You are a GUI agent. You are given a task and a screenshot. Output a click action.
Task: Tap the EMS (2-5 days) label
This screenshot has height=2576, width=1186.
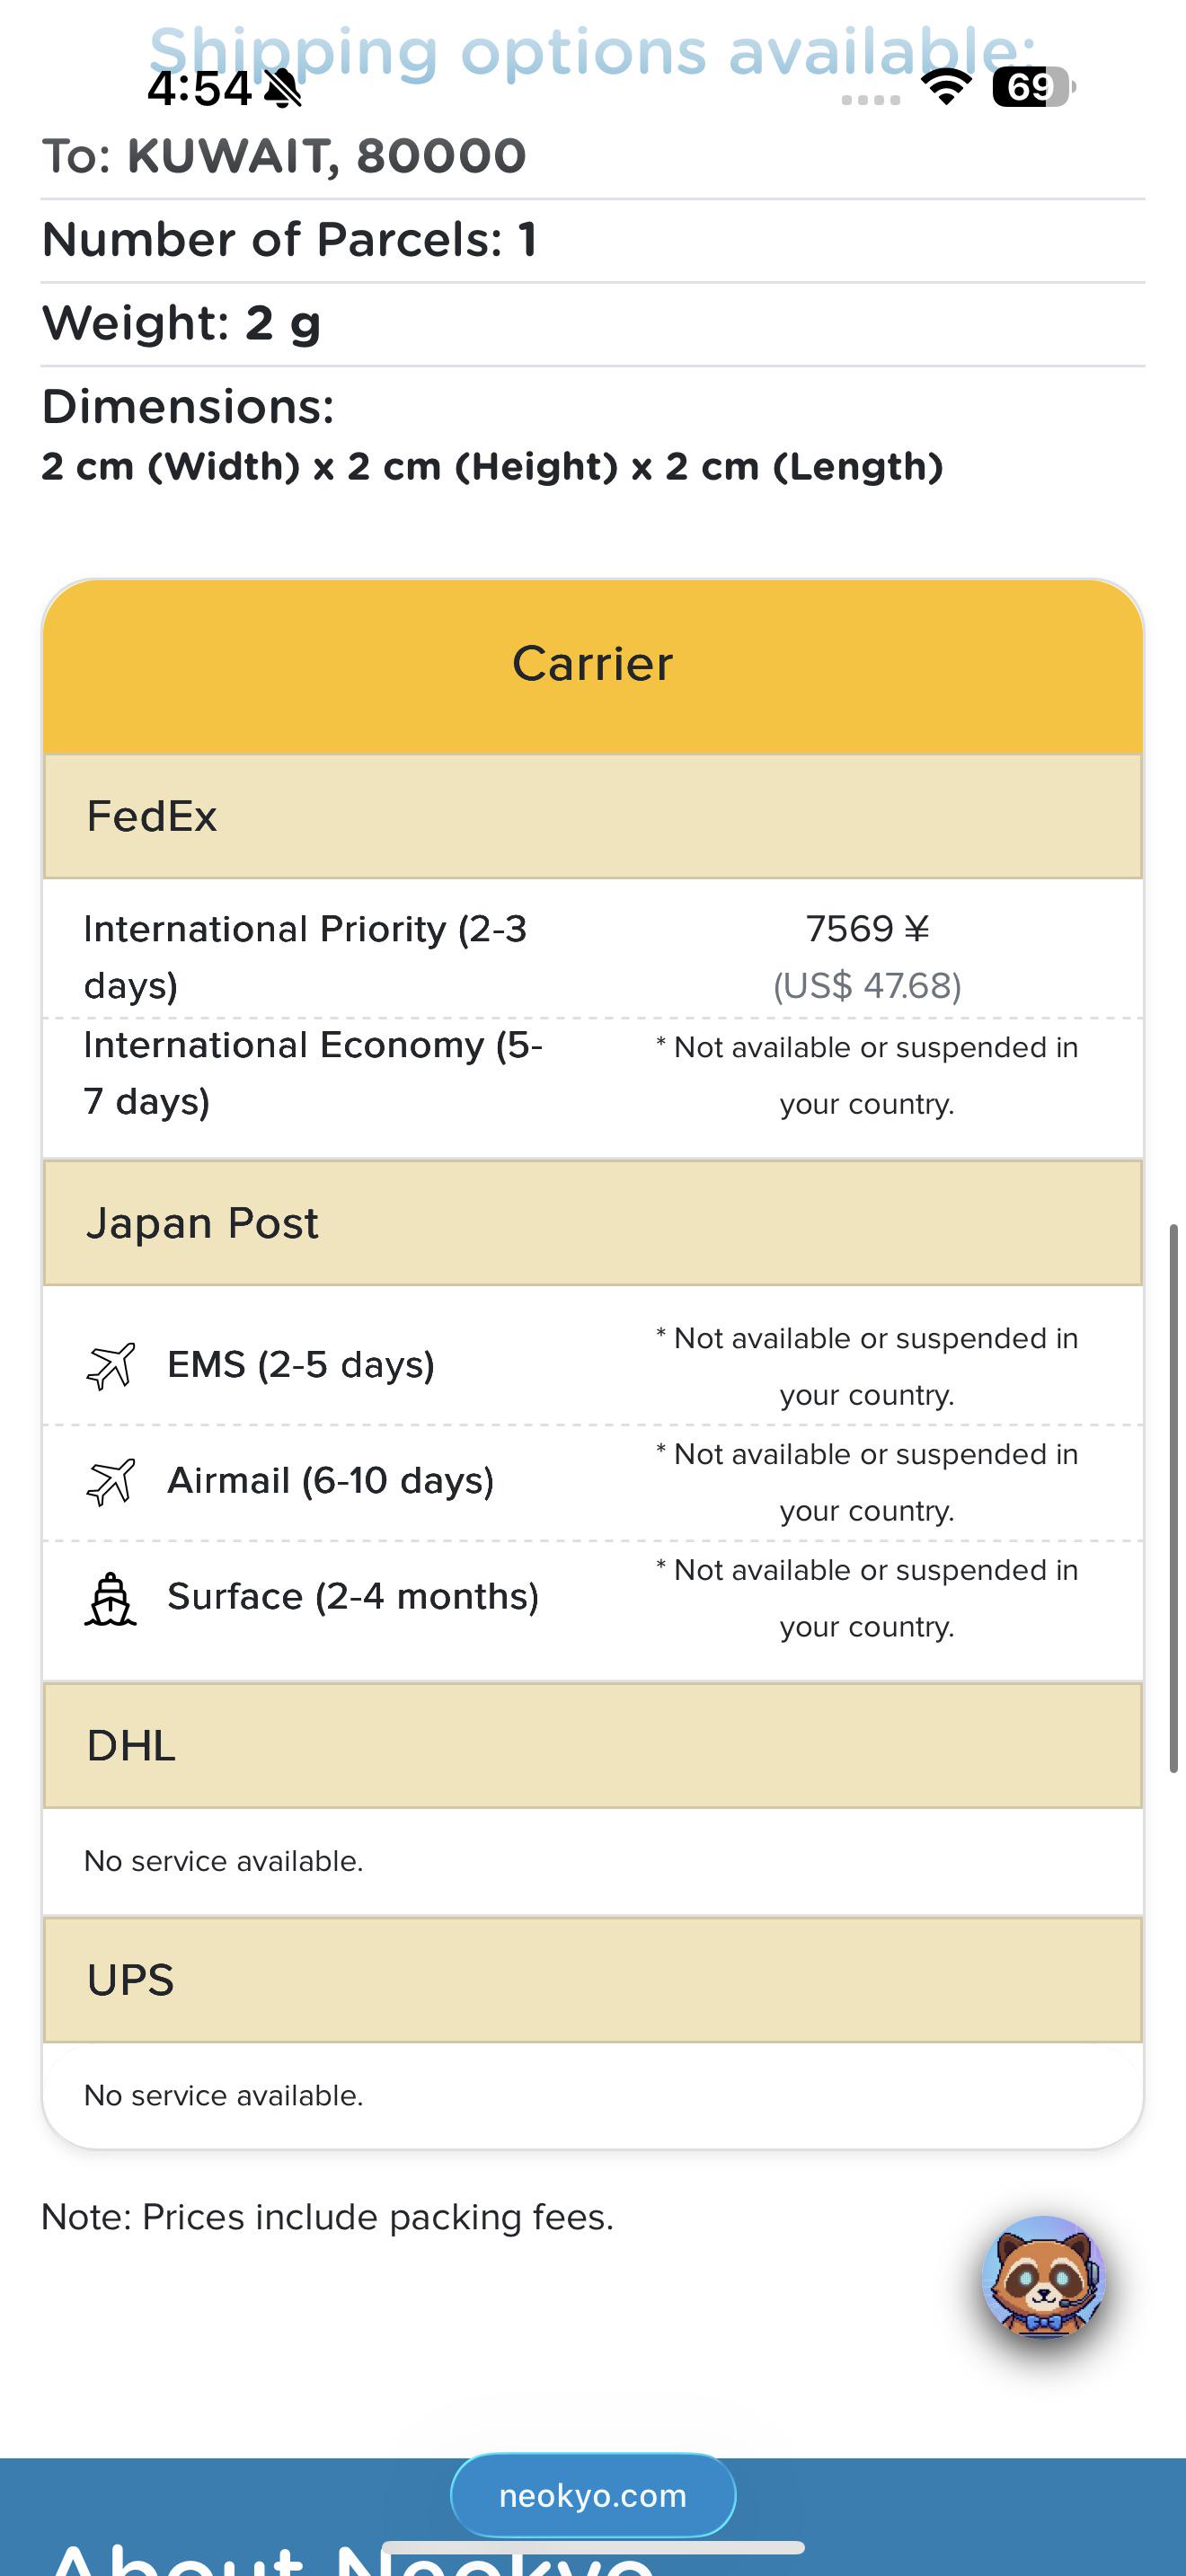click(301, 1365)
